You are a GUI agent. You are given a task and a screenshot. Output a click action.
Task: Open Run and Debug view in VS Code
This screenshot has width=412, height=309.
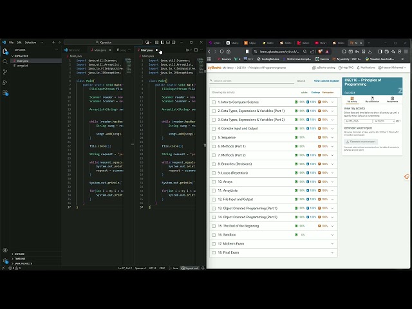click(5, 82)
